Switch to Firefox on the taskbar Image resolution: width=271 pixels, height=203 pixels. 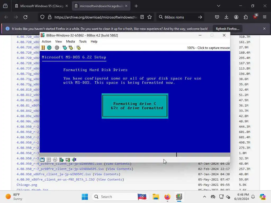167,197
